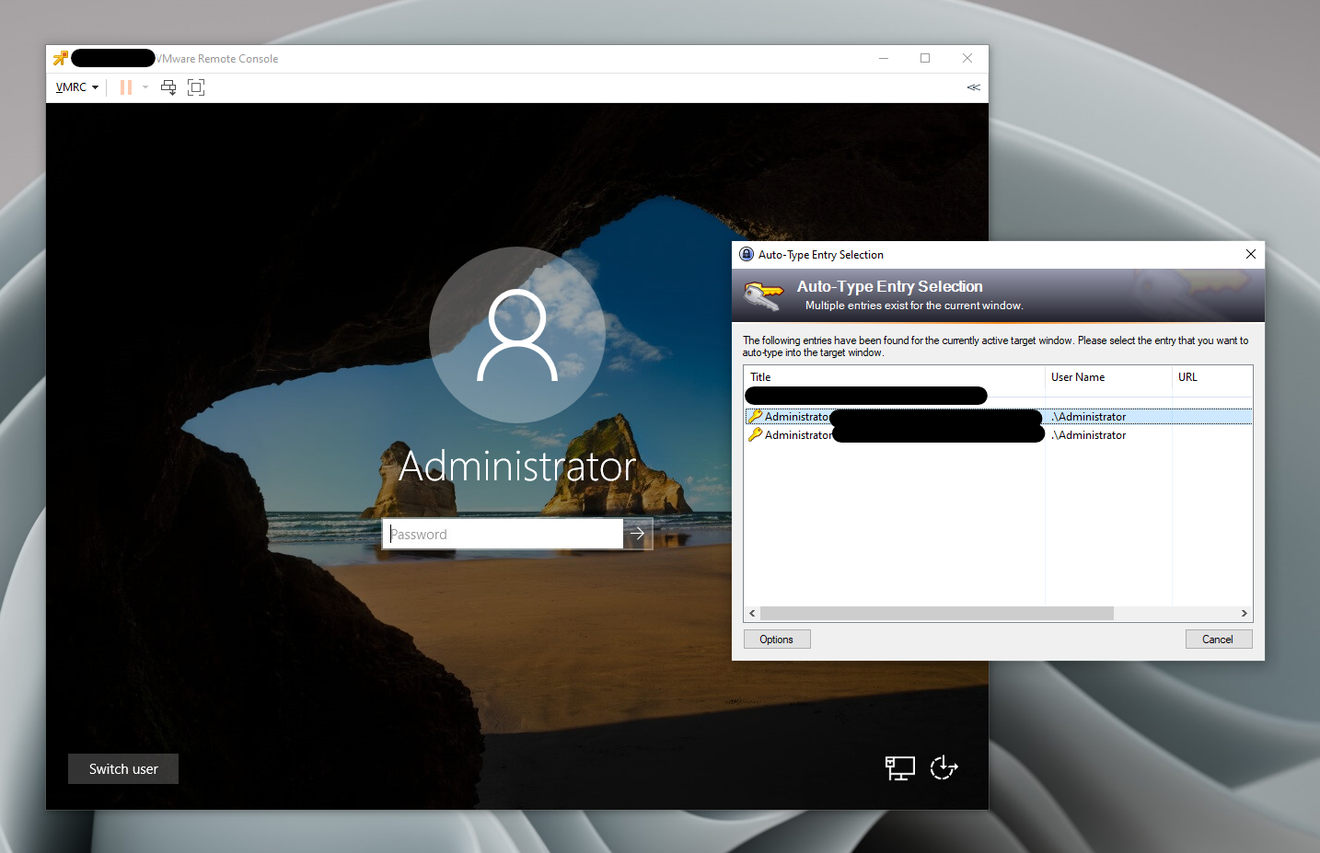1320x853 pixels.
Task: Open the network icon on login screen
Action: 899,767
